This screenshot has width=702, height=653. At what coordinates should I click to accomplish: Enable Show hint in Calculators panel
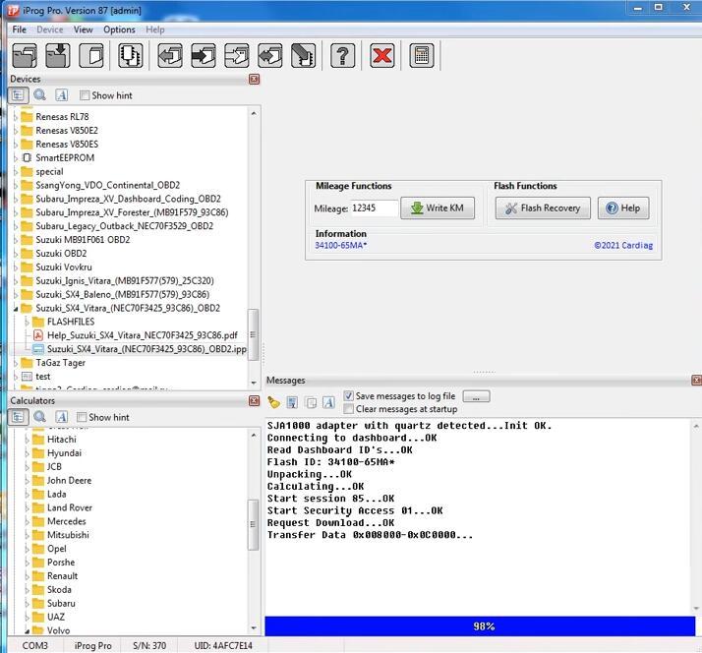tap(81, 417)
